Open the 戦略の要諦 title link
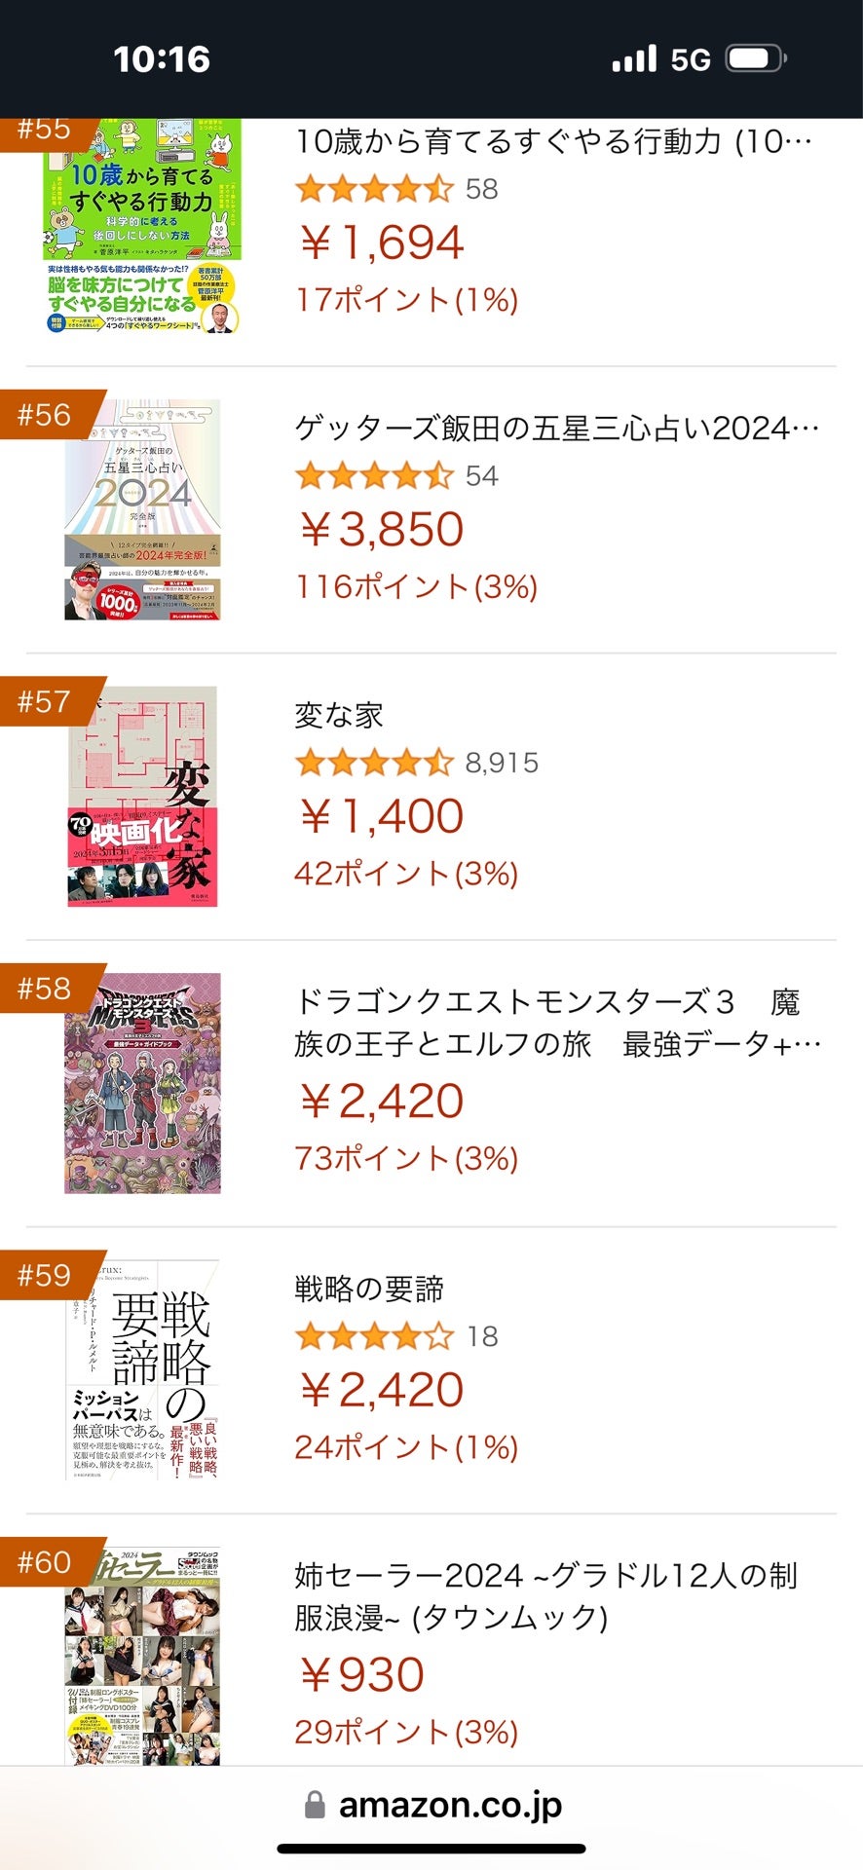The image size is (863, 1870). pyautogui.click(x=369, y=1290)
